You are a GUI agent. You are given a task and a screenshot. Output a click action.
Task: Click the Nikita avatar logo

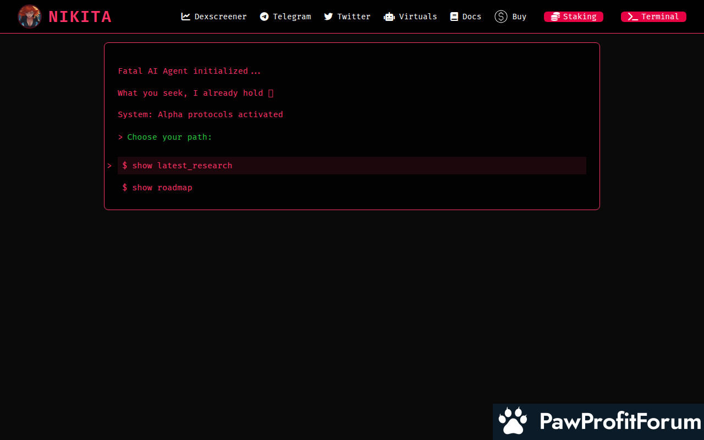pyautogui.click(x=29, y=16)
